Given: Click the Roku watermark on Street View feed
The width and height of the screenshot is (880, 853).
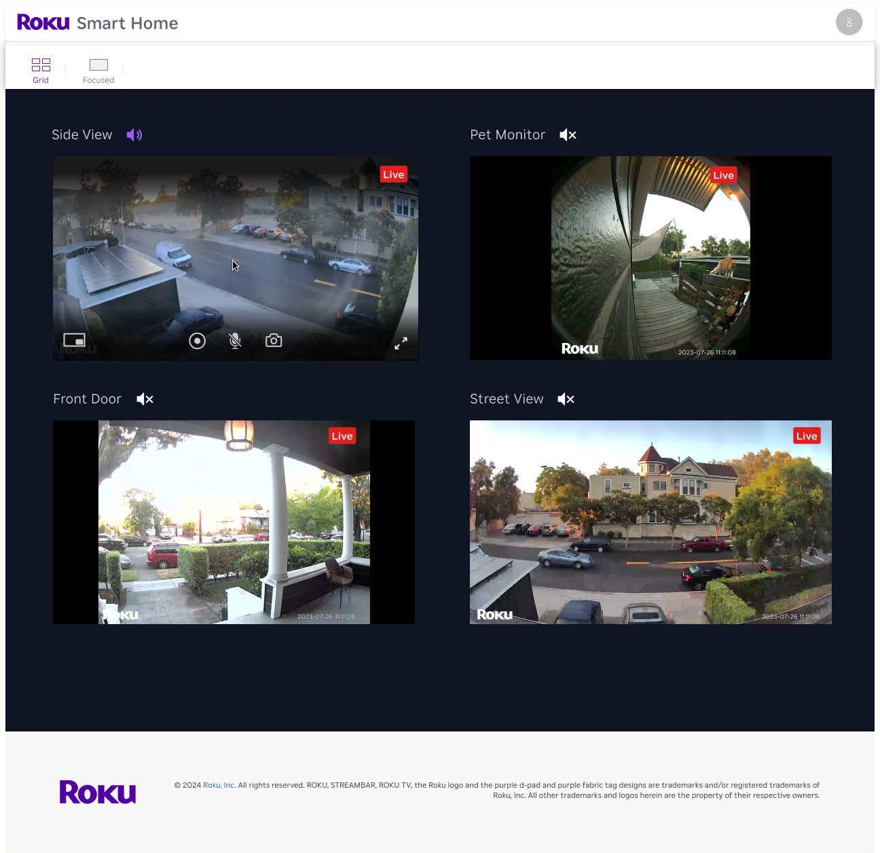Looking at the screenshot, I should click(x=494, y=614).
